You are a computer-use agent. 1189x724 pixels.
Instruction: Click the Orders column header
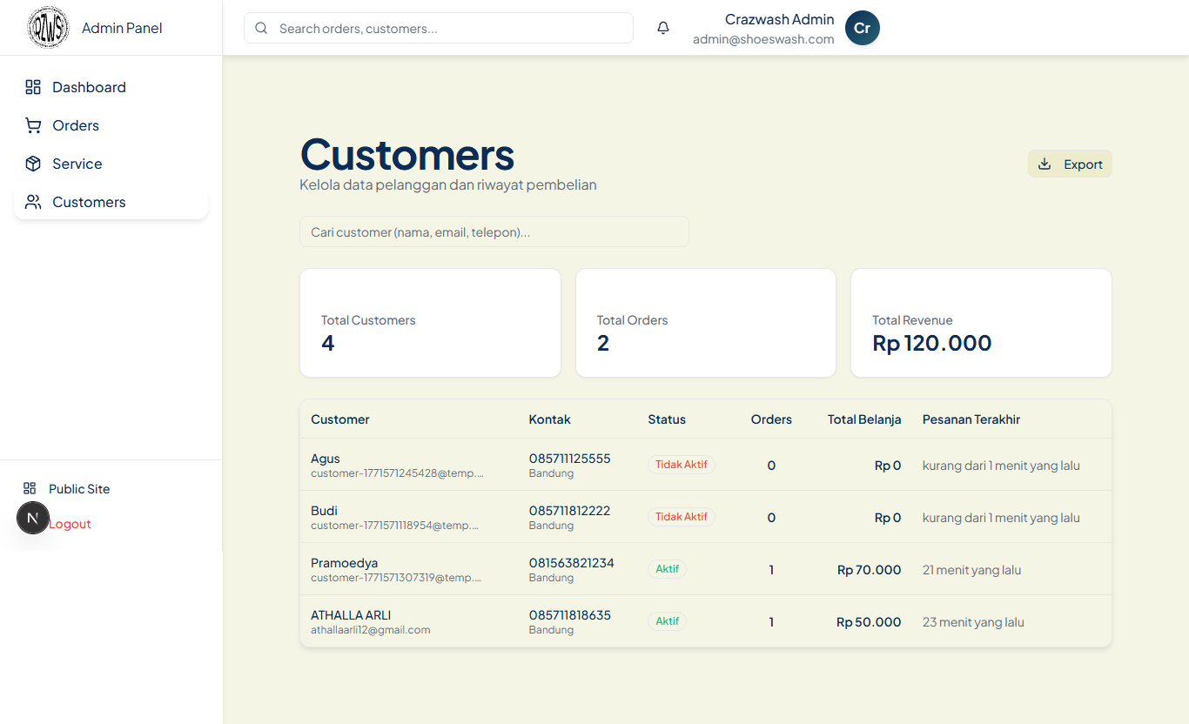pos(771,419)
